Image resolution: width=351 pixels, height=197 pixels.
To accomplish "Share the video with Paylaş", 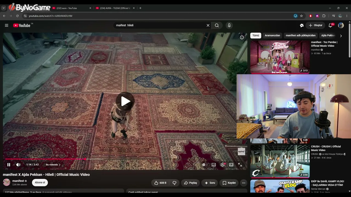I will [191, 183].
